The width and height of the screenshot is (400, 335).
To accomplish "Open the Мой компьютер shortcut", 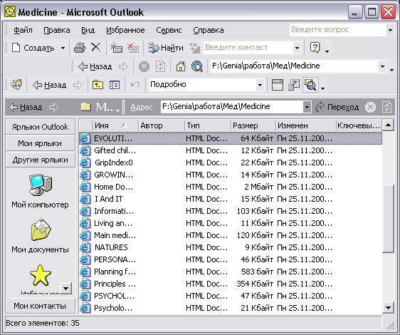I will (x=41, y=191).
